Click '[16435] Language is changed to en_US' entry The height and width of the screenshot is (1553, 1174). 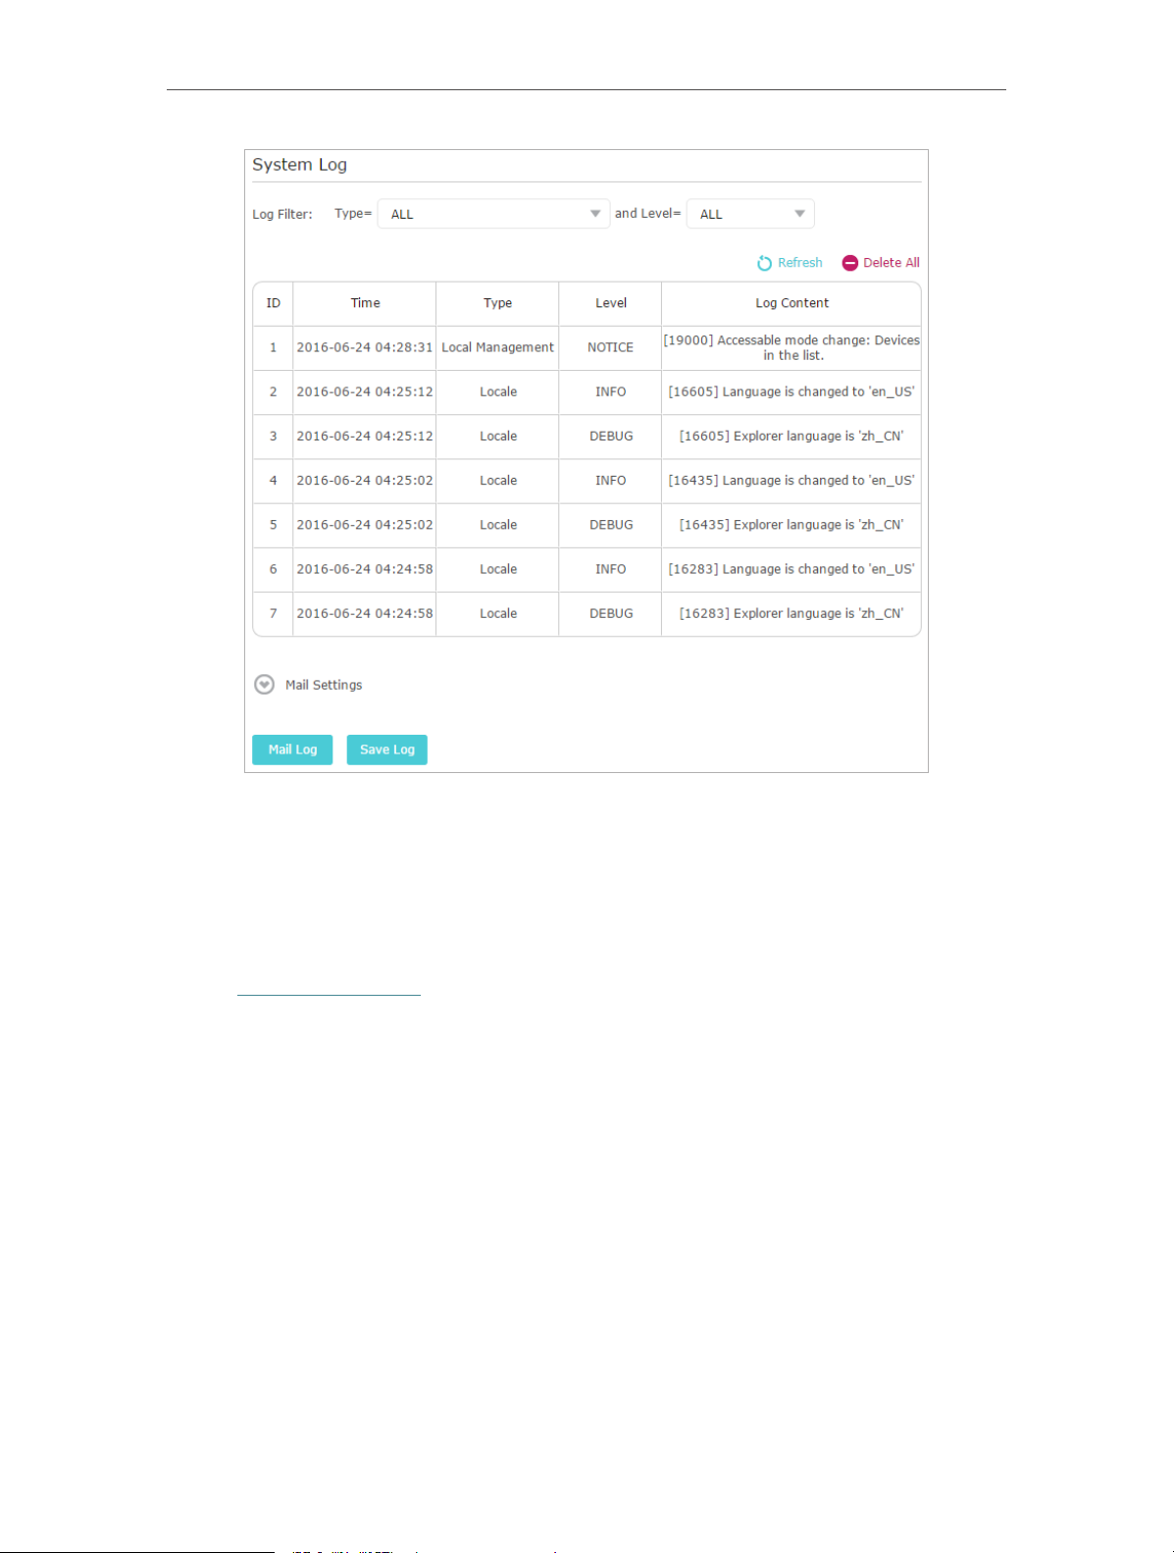(x=791, y=481)
